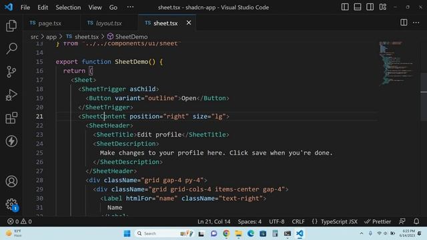Open the Windows Start menu
The width and height of the screenshot is (427, 240).
click(x=127, y=233)
